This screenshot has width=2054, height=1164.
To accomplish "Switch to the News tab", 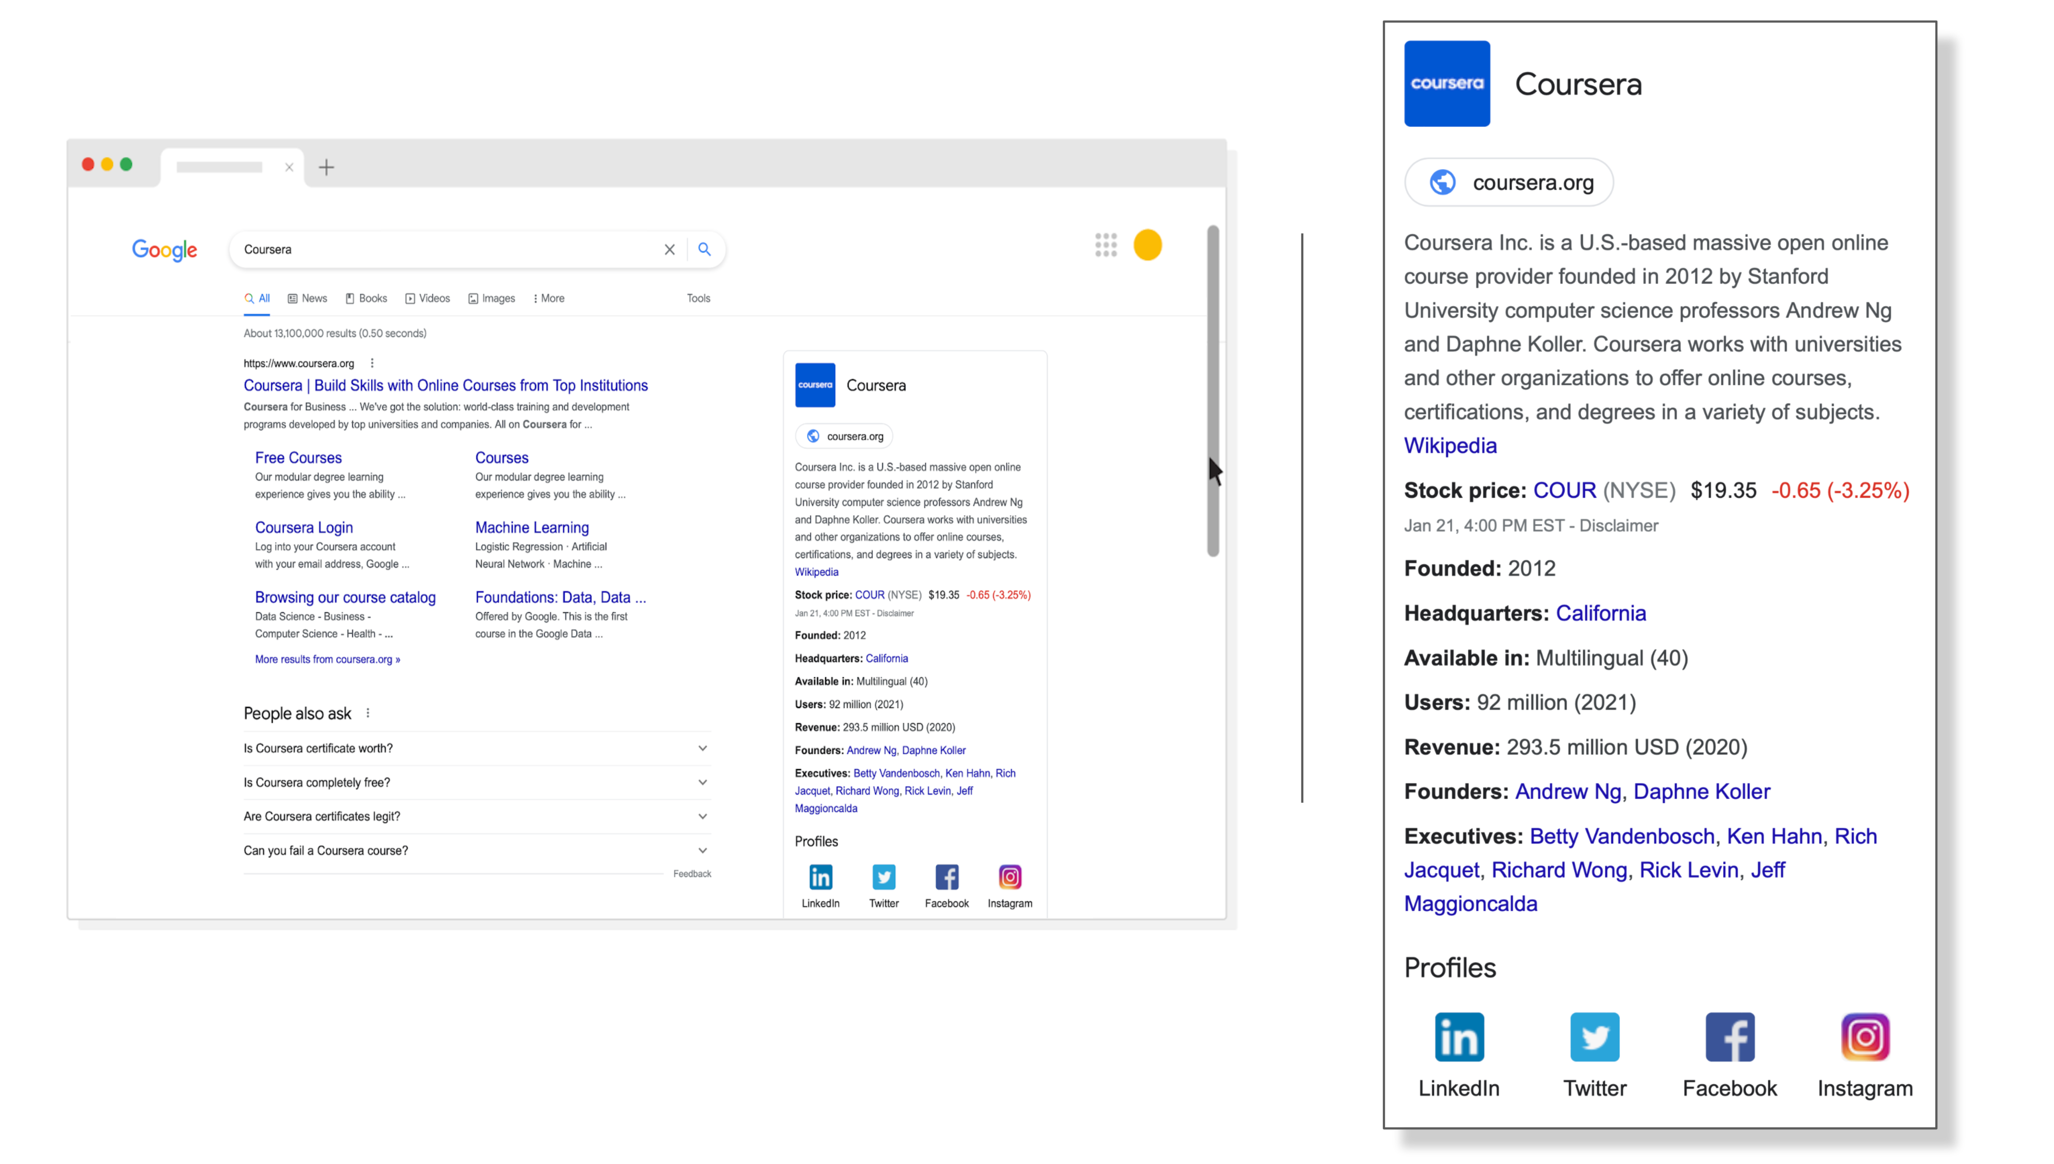I will 307,298.
